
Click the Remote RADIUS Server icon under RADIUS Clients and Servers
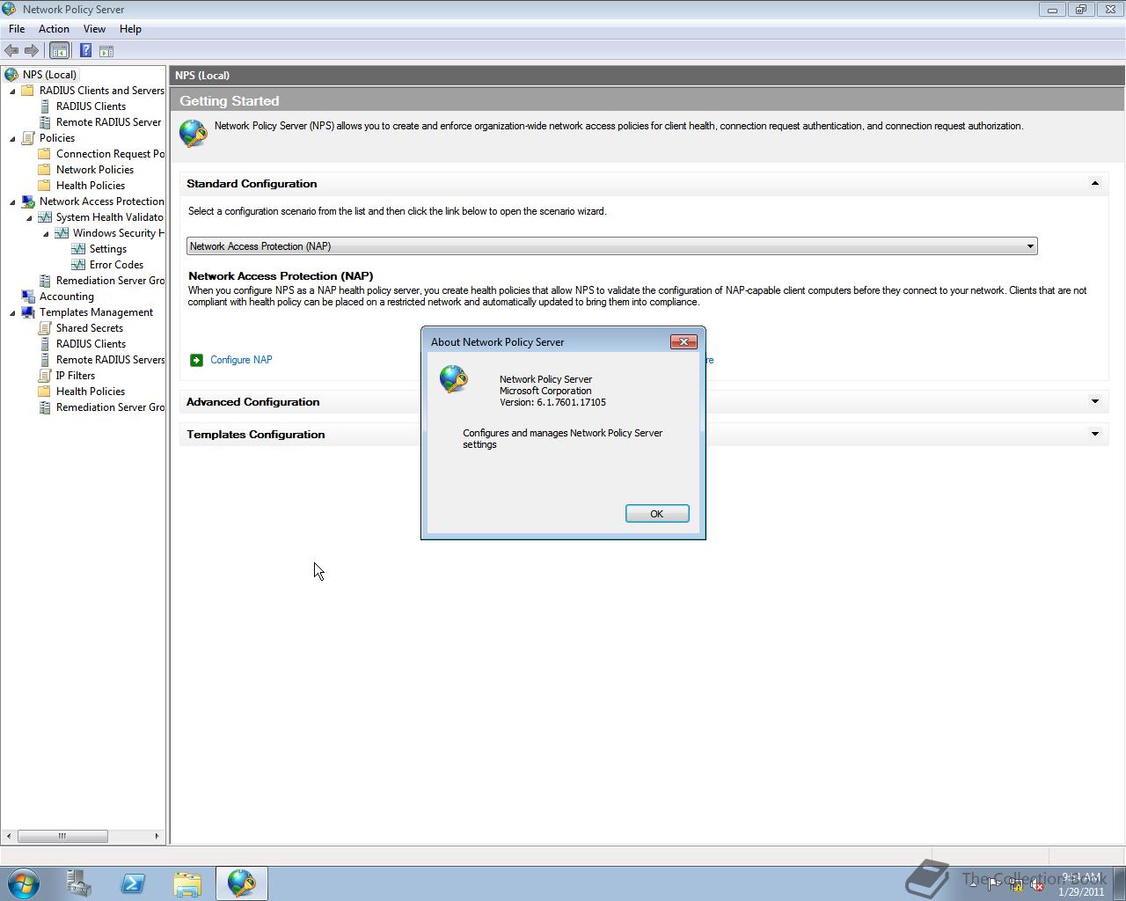[45, 122]
